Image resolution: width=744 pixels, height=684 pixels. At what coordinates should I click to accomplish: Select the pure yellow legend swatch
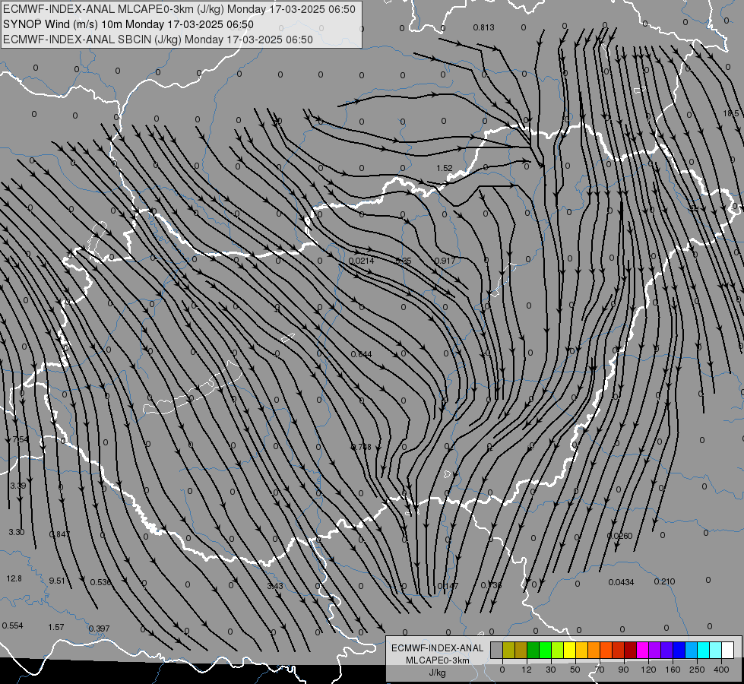(570, 650)
